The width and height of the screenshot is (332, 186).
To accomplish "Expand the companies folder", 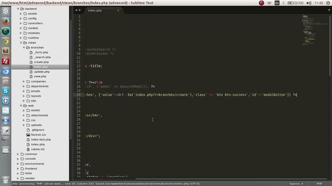I will coord(24,82).
